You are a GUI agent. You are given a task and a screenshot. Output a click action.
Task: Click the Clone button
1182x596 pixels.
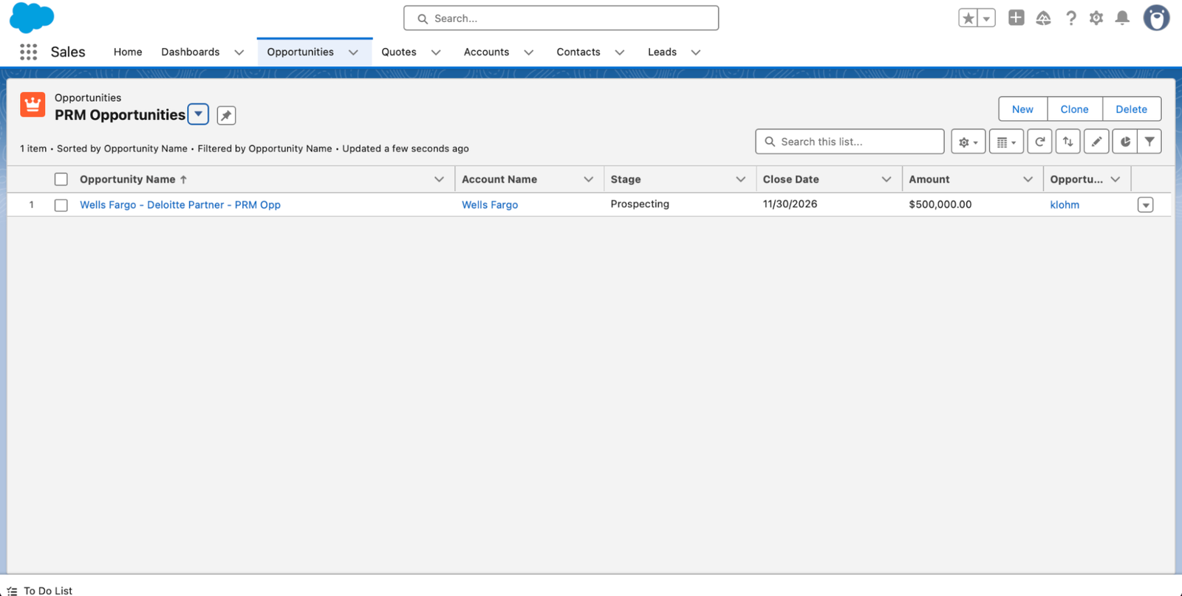click(x=1075, y=109)
